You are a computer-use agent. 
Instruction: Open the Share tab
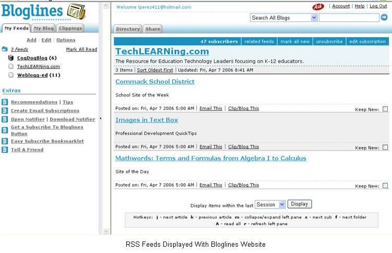(x=153, y=29)
